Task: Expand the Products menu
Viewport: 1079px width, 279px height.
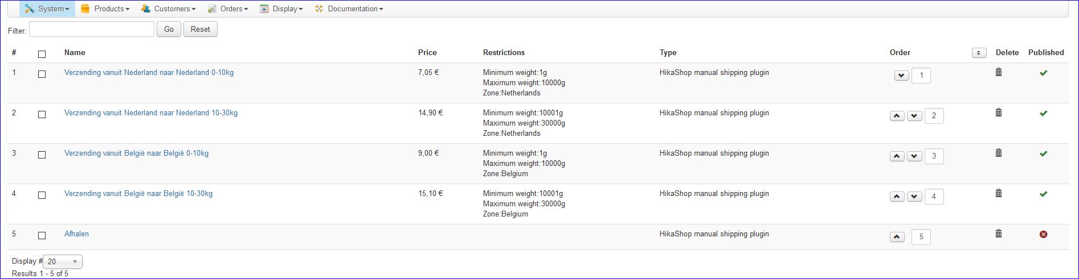Action: click(105, 9)
